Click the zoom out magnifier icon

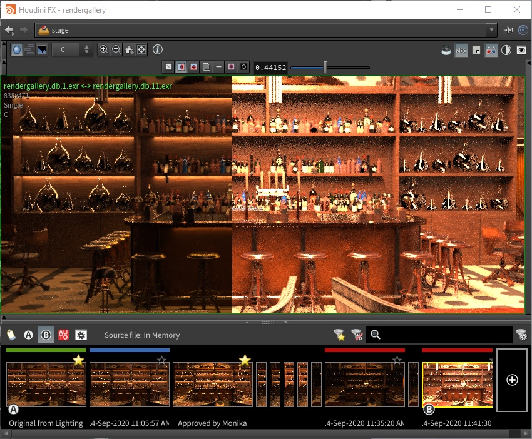pos(116,49)
